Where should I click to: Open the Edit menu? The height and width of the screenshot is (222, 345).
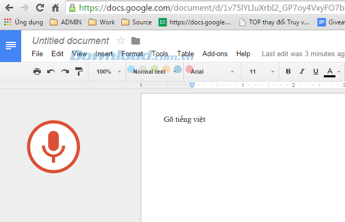pyautogui.click(x=57, y=54)
